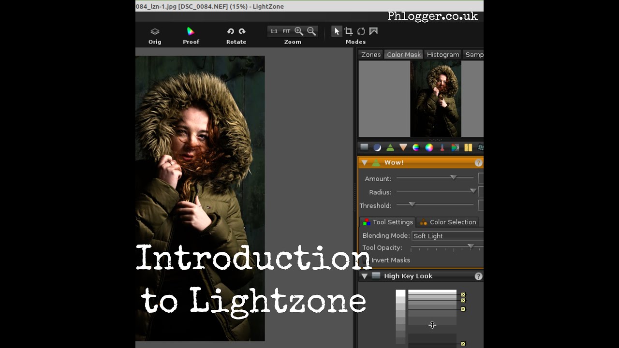The width and height of the screenshot is (619, 348).
Task: Select the arrow pointer mode
Action: [337, 31]
